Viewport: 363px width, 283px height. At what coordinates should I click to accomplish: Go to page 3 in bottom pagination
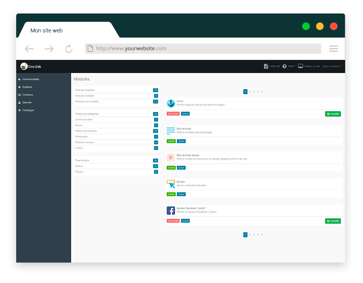(x=254, y=235)
